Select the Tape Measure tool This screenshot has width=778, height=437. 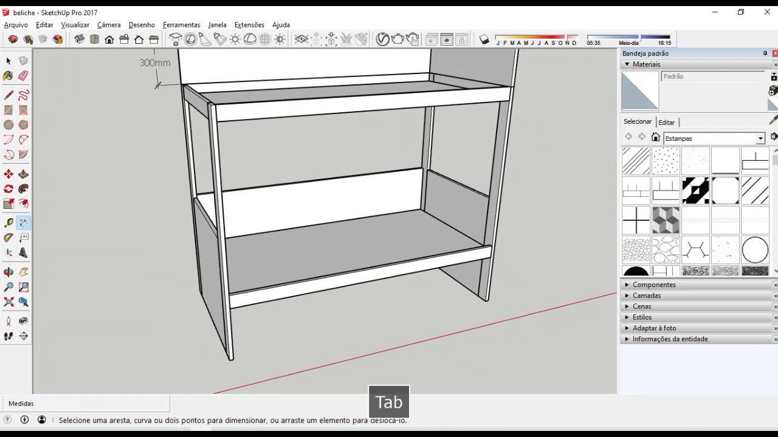(9, 223)
